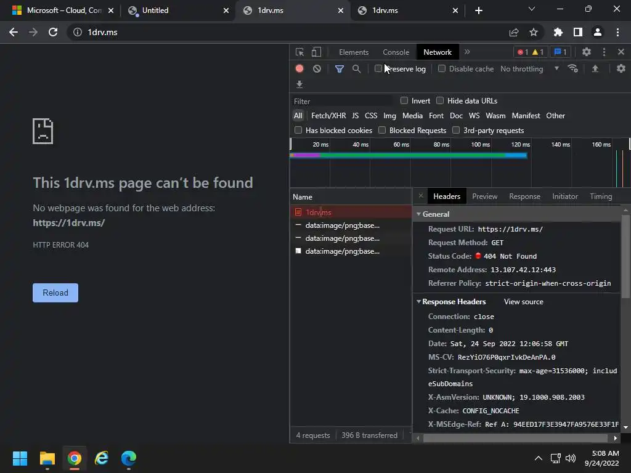The height and width of the screenshot is (473, 631).
Task: Open a new browser tab
Action: pyautogui.click(x=478, y=10)
